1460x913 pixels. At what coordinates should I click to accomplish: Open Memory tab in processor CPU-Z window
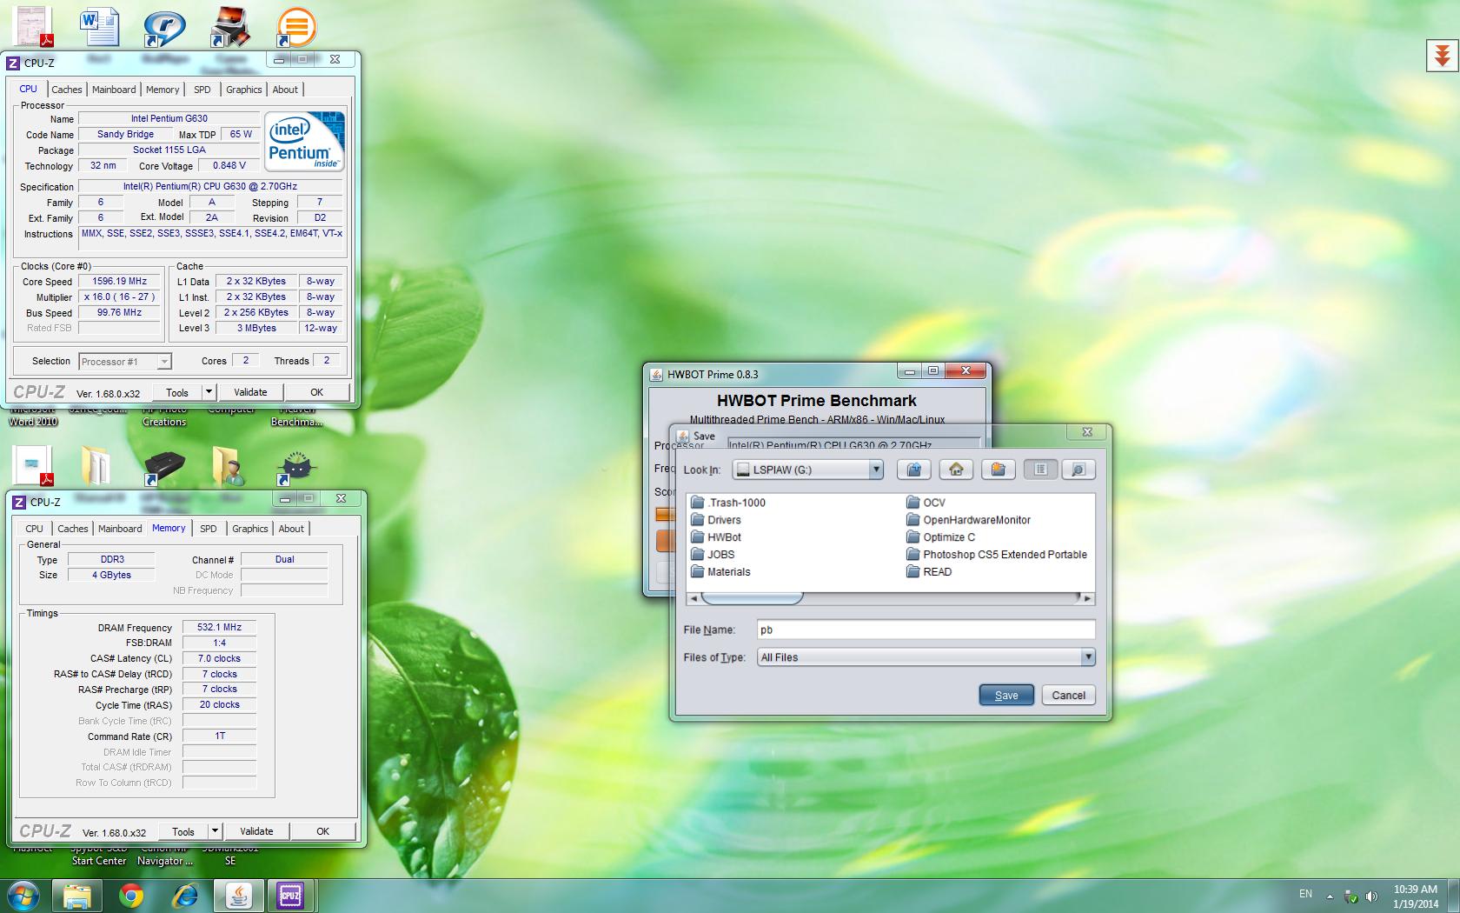[163, 90]
